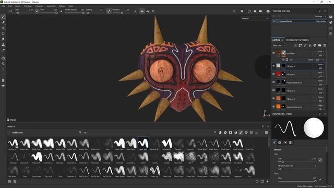334x188 pixels.
Task: Filter assets by alpha square icon
Action: coord(231,132)
